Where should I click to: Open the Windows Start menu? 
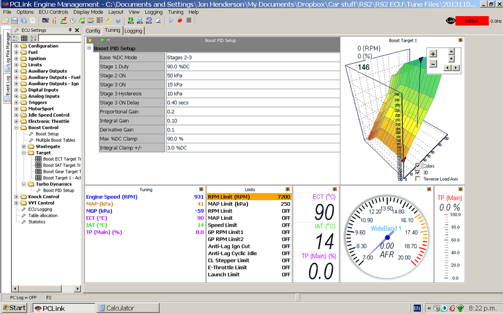click(x=14, y=308)
